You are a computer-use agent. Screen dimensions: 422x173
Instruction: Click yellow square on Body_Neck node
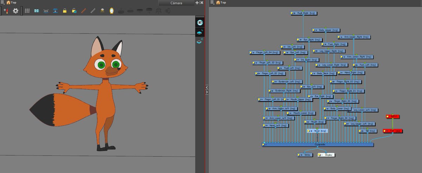point(312,74)
